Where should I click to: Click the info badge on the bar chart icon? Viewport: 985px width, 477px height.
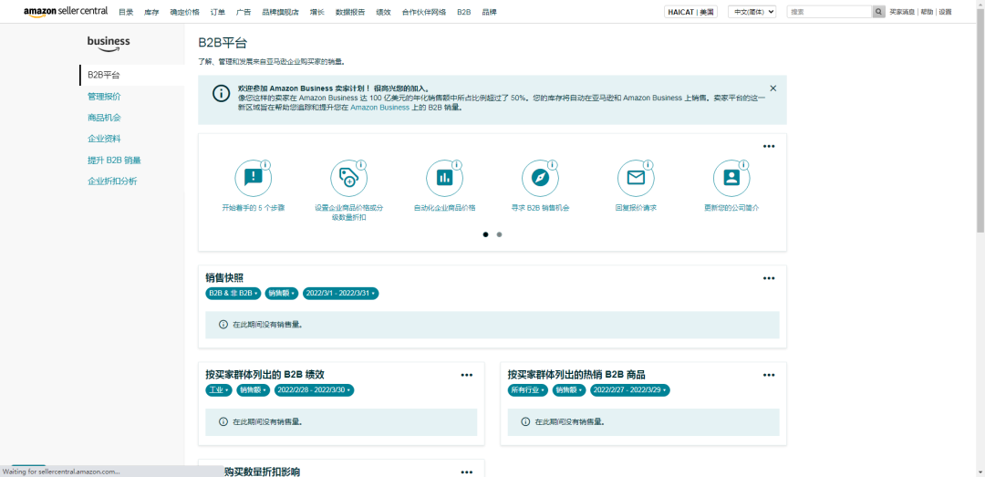(457, 165)
